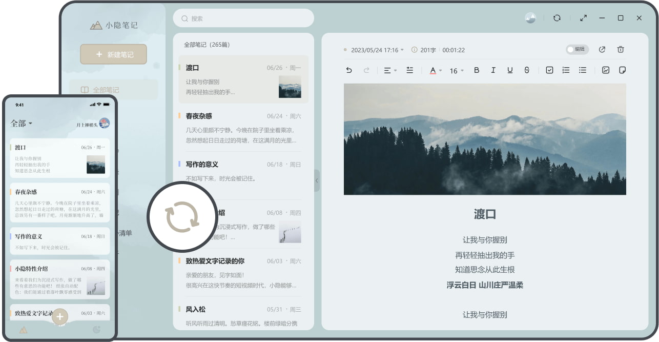
Task: Redo the last edit
Action: pyautogui.click(x=367, y=70)
